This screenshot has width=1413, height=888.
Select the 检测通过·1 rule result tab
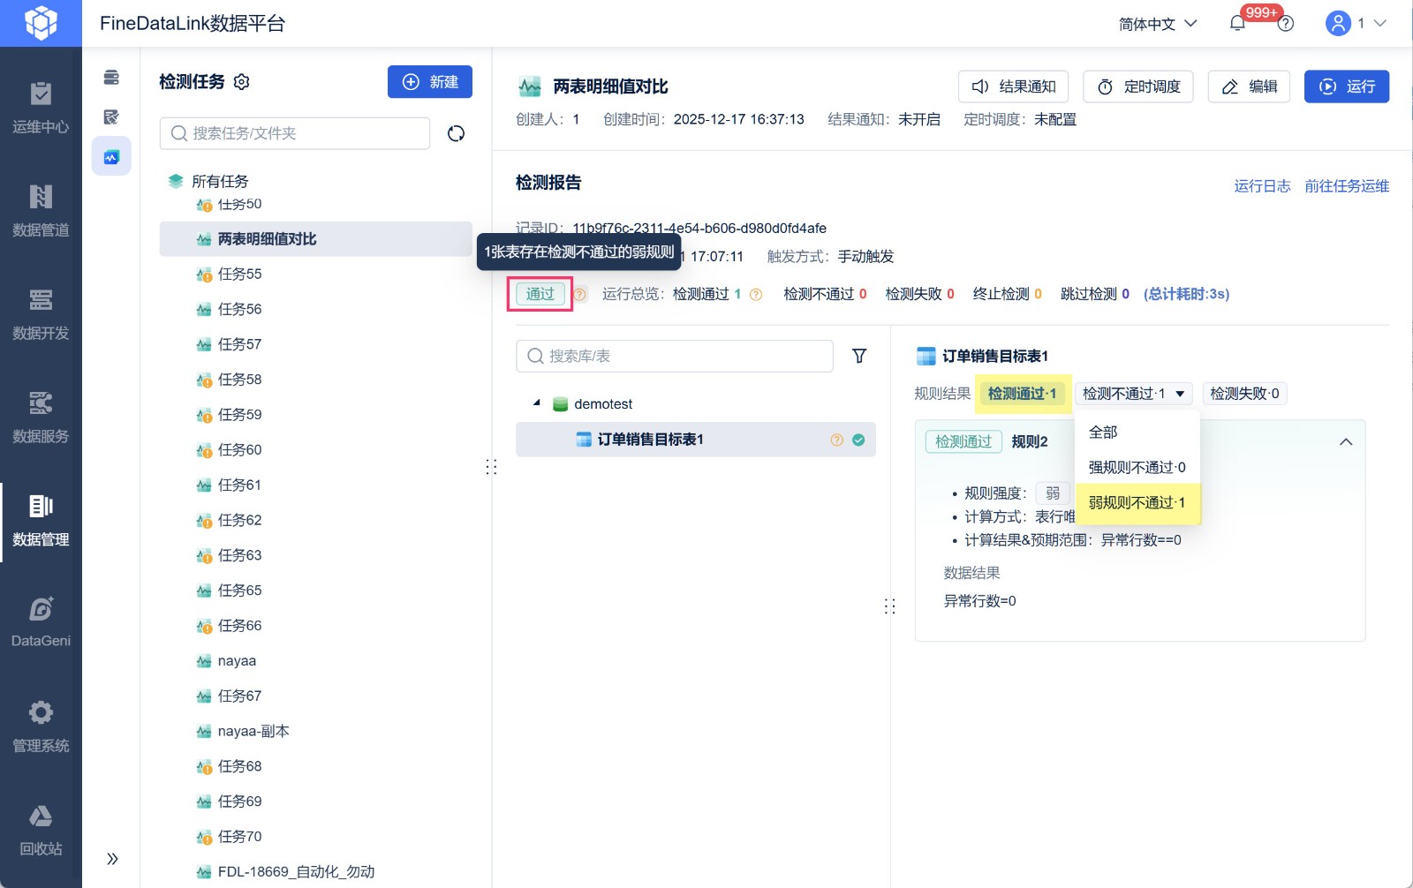pyautogui.click(x=1022, y=394)
